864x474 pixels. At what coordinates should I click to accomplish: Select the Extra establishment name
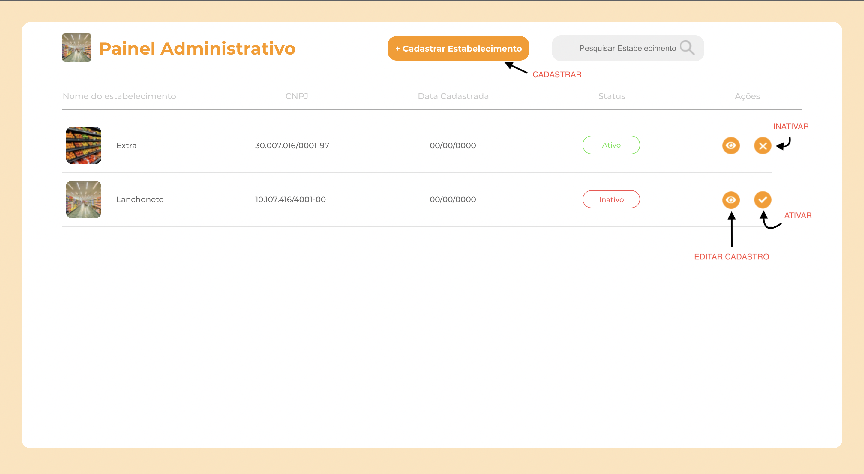[x=126, y=145]
